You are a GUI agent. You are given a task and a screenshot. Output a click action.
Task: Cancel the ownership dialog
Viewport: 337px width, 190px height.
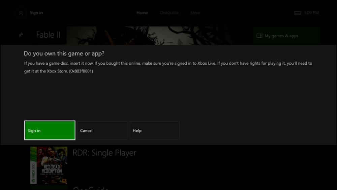coord(102,130)
